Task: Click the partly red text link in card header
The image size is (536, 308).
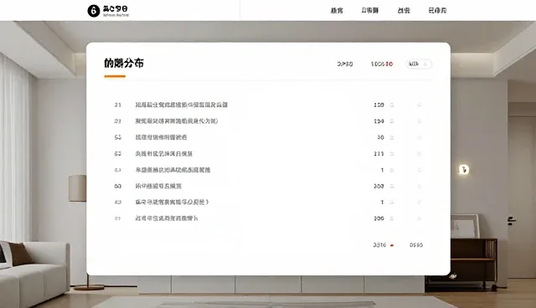Action: [382, 64]
